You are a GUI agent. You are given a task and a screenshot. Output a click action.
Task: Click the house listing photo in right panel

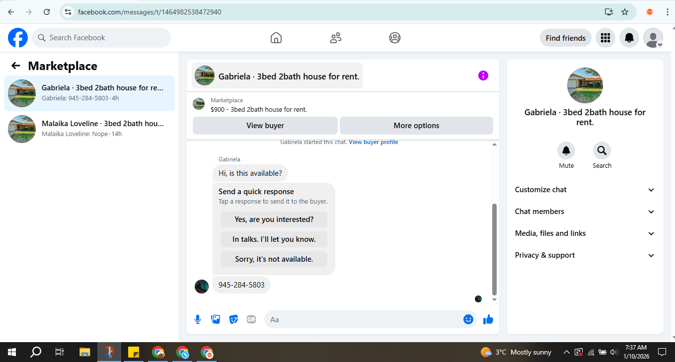pyautogui.click(x=585, y=85)
